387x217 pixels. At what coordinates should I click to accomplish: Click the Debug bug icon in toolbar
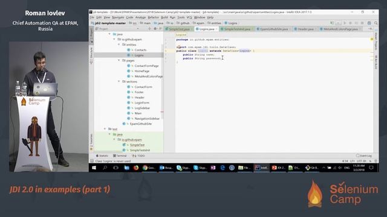(350, 23)
